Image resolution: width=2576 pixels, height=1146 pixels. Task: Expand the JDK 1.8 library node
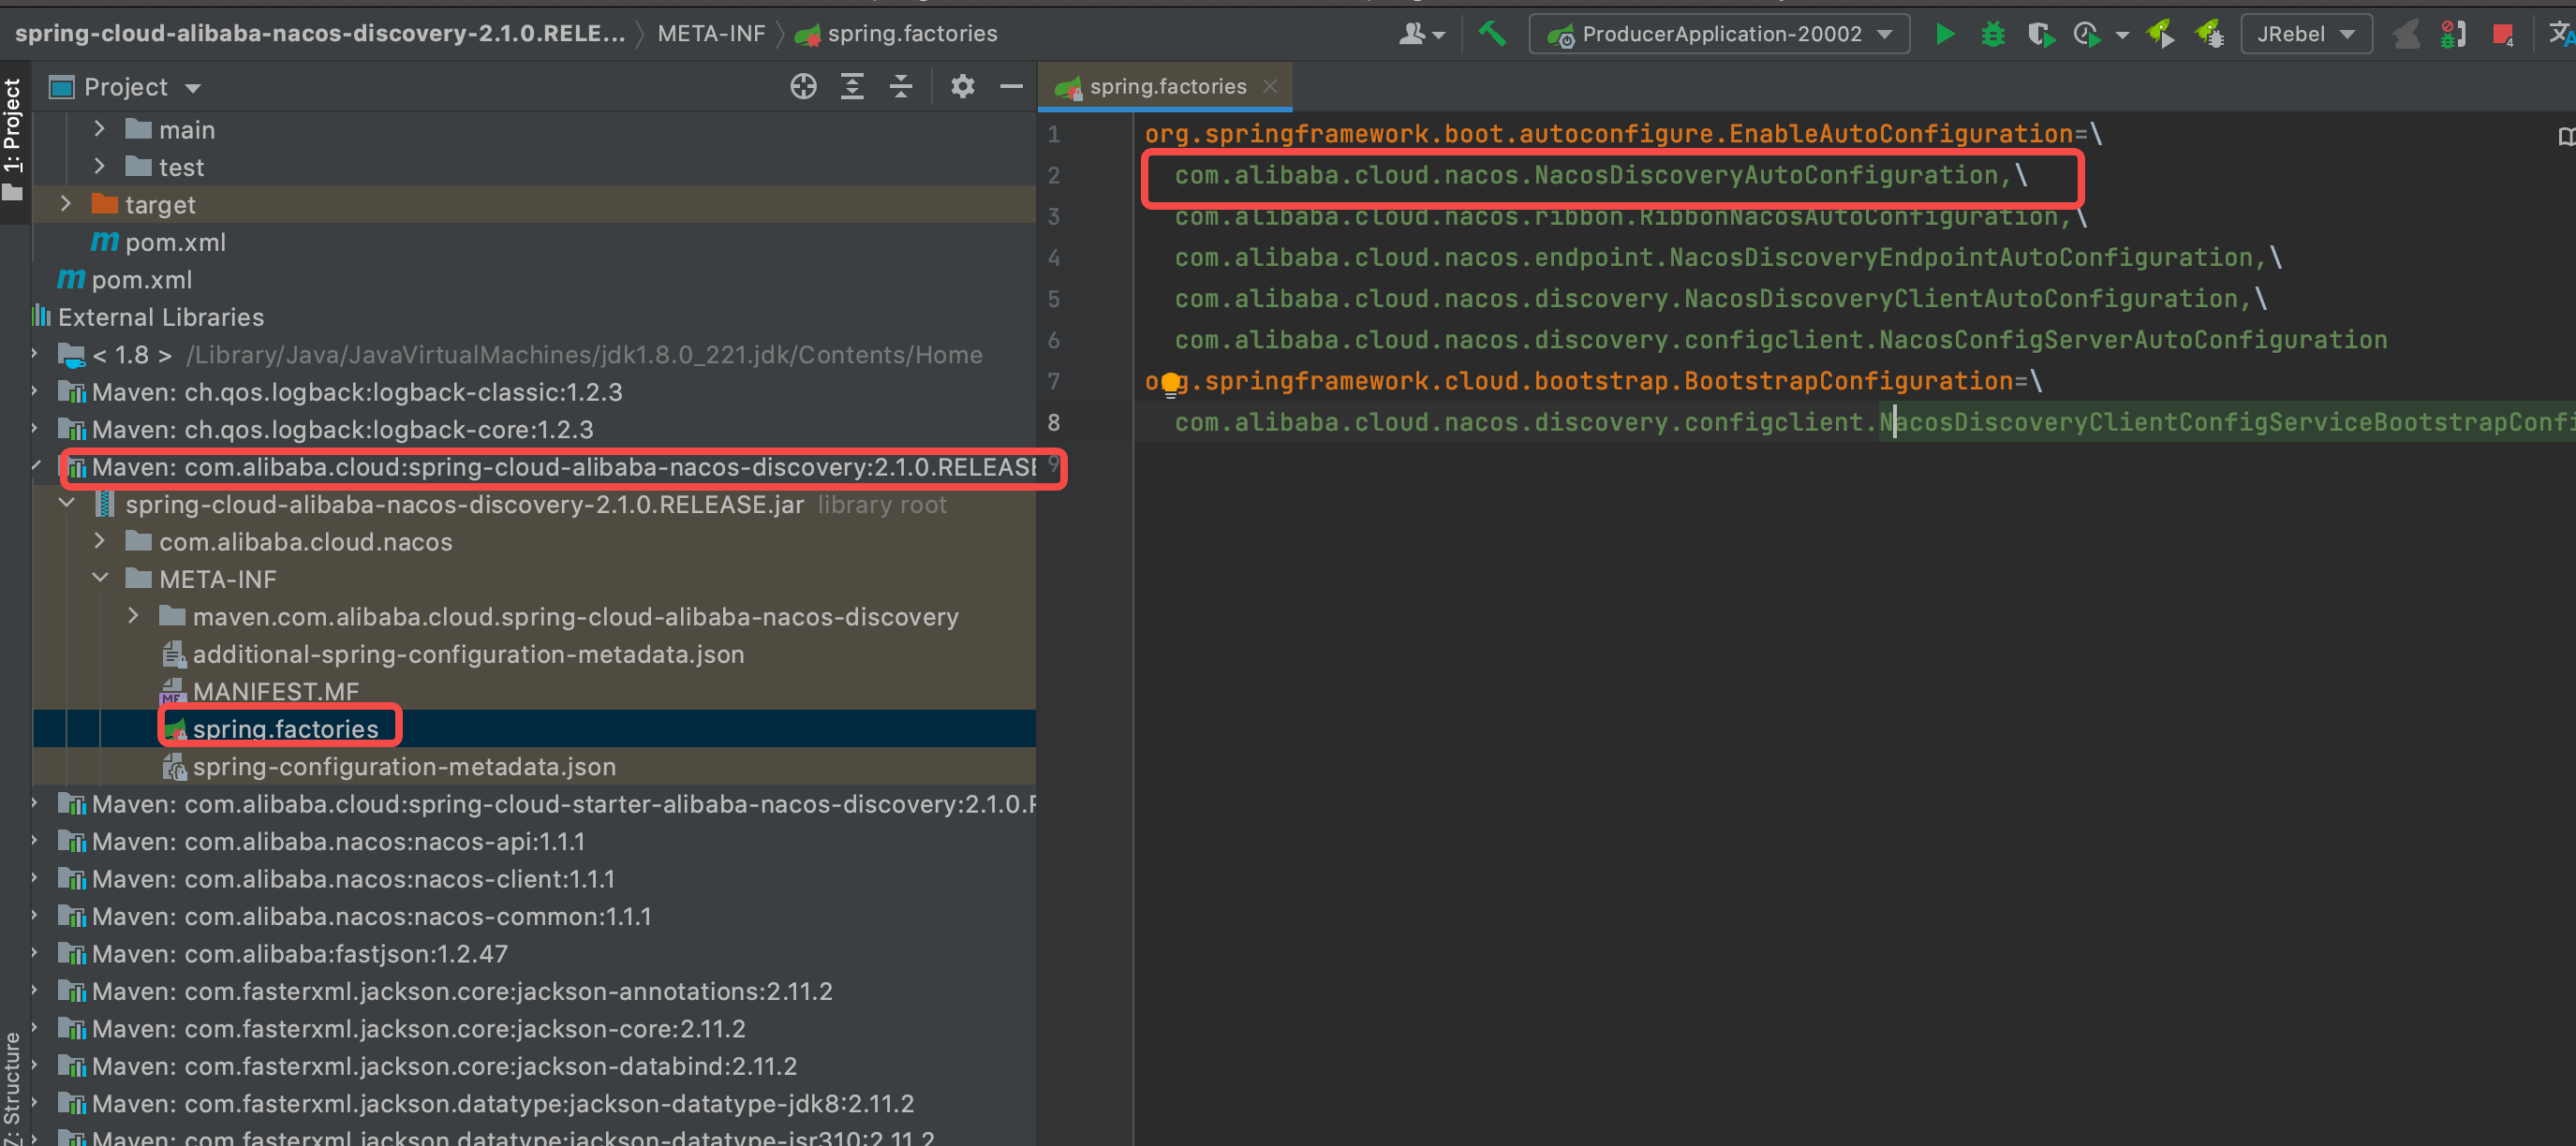34,354
